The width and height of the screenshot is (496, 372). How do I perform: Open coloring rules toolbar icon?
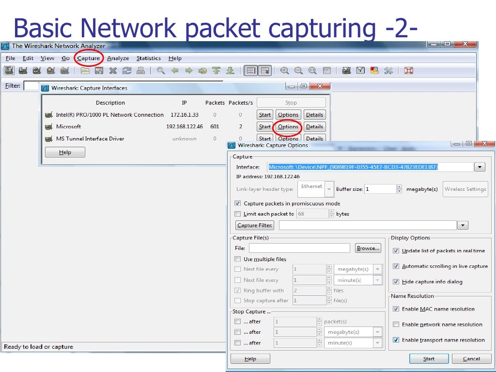point(374,70)
